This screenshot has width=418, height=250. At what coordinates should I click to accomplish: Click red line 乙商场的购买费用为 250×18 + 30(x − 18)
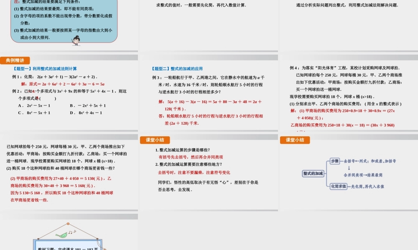pos(343,125)
